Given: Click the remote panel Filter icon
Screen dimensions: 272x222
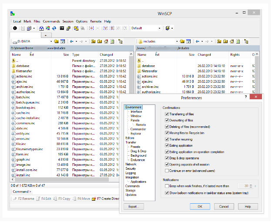Looking at the screenshot, I should [188, 41].
